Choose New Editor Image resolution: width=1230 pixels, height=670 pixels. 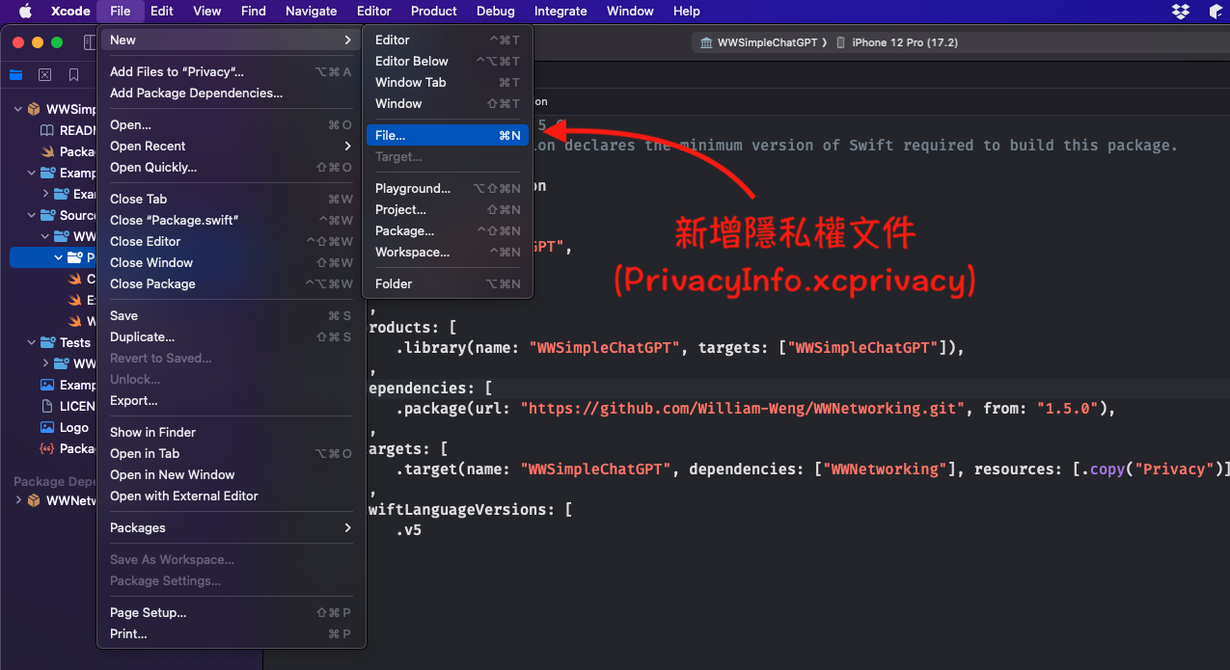[448, 40]
